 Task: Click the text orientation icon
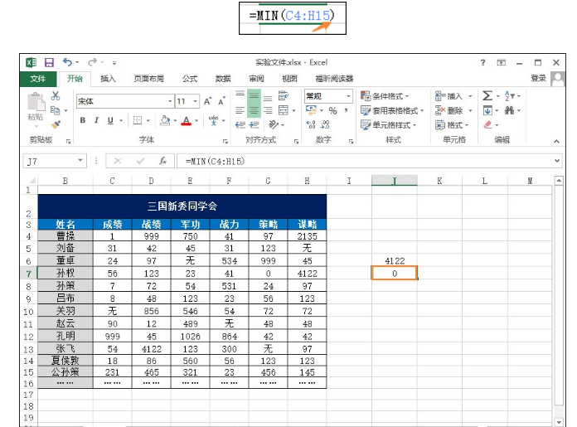tap(273, 125)
